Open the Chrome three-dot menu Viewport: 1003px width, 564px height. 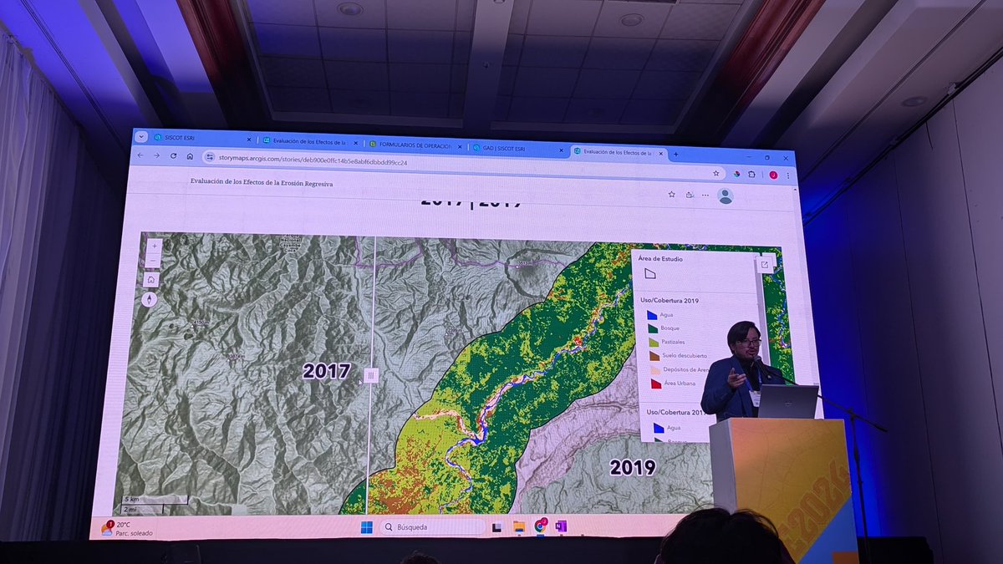[787, 175]
